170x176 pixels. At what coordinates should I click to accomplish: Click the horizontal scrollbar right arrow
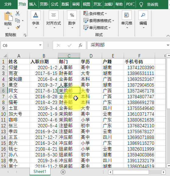point(163,172)
